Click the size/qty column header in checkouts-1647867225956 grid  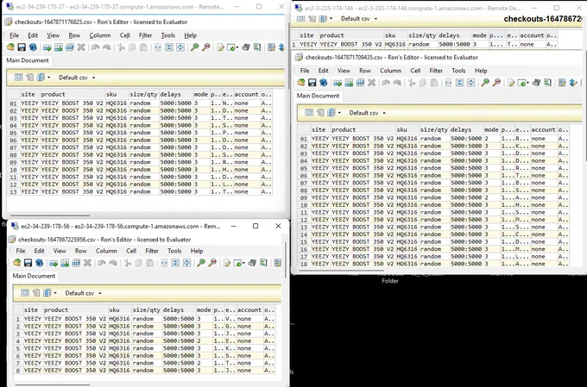coord(147,309)
